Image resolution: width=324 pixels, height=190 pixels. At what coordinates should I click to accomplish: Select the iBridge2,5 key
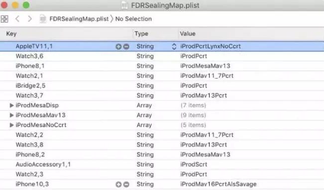click(30, 86)
